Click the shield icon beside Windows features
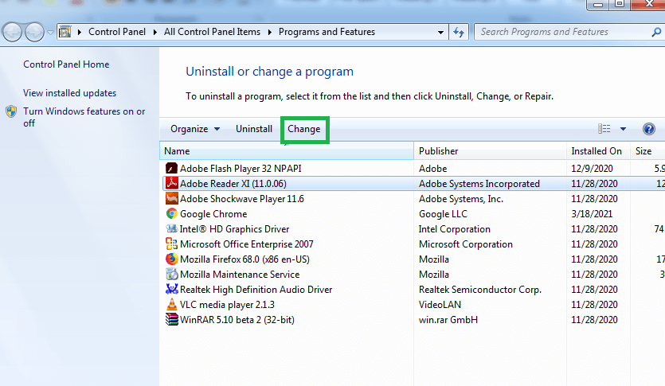This screenshot has height=386, width=665. [x=11, y=111]
